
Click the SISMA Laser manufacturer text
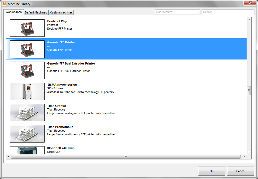(x=55, y=88)
